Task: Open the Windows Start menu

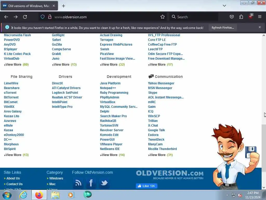Action: [7, 195]
